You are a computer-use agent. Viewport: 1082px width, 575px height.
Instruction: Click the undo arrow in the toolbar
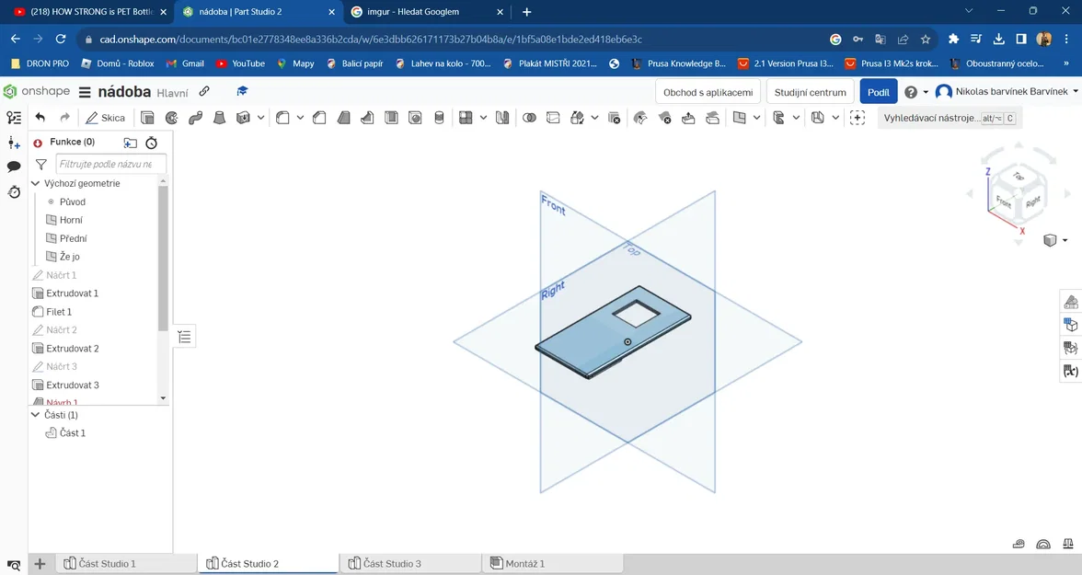click(40, 118)
